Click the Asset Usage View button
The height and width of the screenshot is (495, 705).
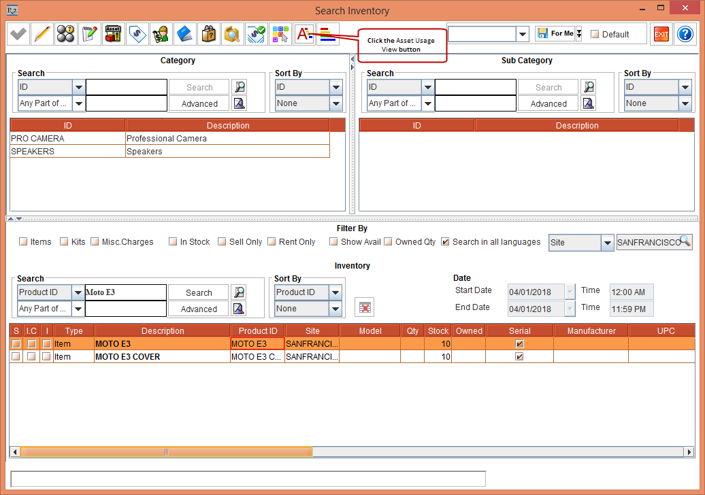[304, 34]
